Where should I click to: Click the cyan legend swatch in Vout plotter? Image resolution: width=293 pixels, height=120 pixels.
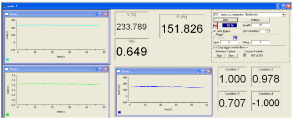coord(7,60)
